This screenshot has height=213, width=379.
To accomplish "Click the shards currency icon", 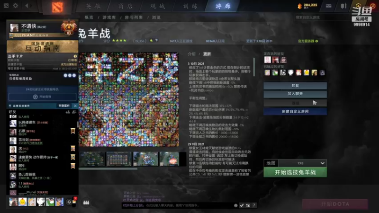I will click(x=300, y=6).
